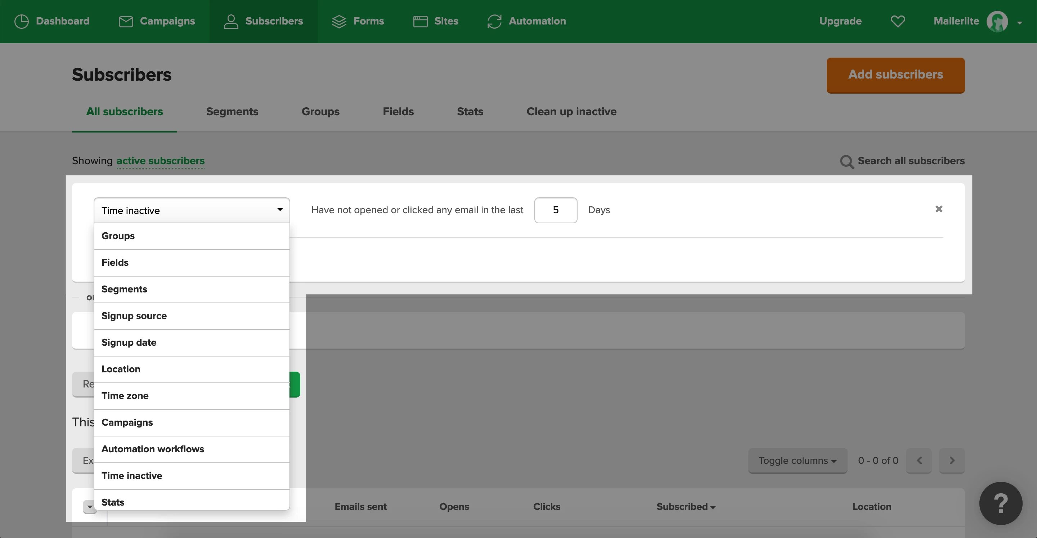Choose Automation workflows from filter list
The height and width of the screenshot is (538, 1037).
point(153,449)
